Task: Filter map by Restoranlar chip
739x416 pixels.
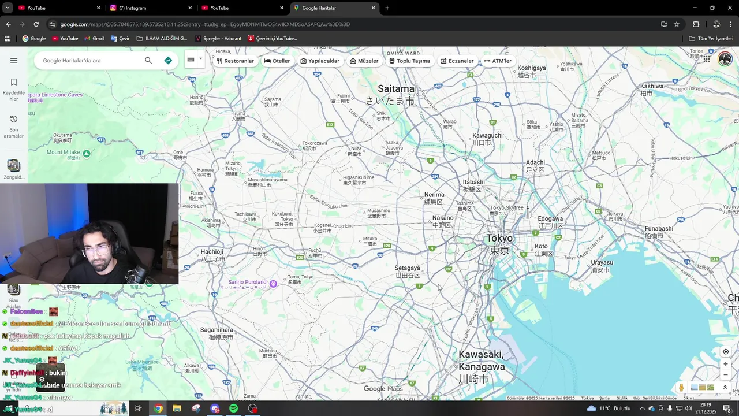Action: point(235,61)
